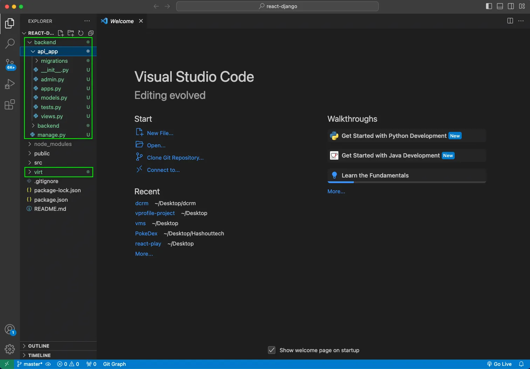Click More... under Recent list
Image resolution: width=530 pixels, height=369 pixels.
click(144, 254)
